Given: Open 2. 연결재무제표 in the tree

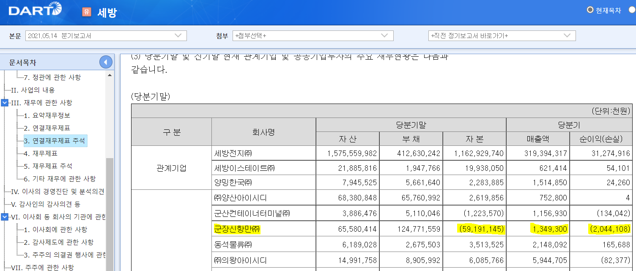Looking at the screenshot, I should (x=47, y=128).
